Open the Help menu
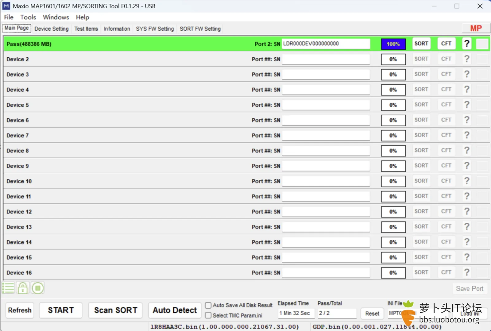 tap(83, 17)
